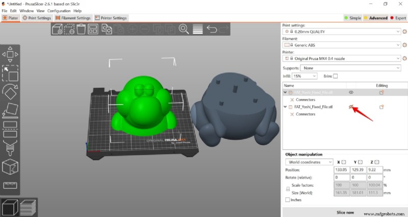Hide the highlighted object using its eye icon
The height and width of the screenshot is (217, 408).
pyautogui.click(x=351, y=92)
